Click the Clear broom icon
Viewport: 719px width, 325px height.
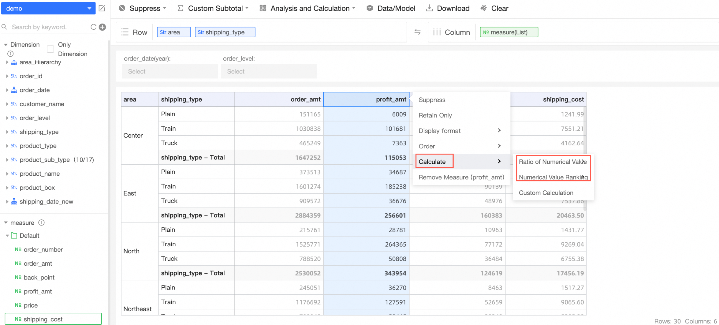tap(484, 8)
